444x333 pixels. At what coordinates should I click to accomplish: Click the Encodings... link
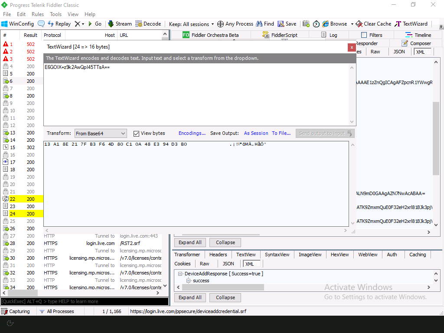(x=192, y=133)
